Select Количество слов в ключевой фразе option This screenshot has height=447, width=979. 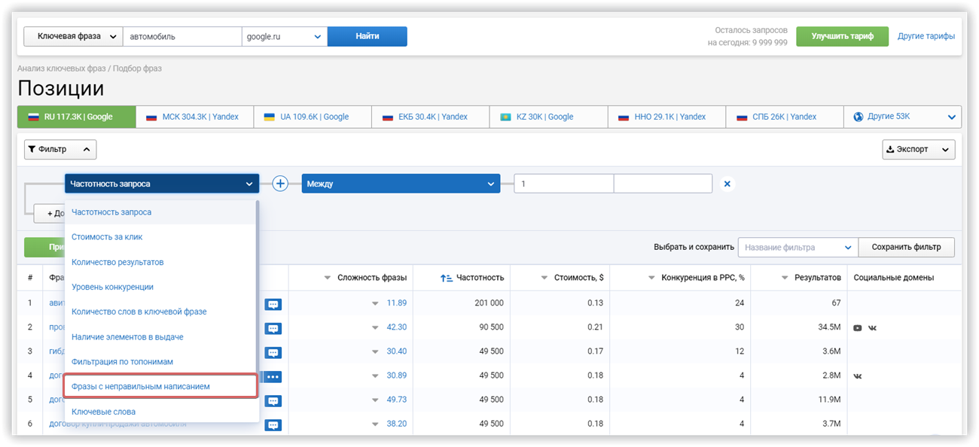click(160, 312)
